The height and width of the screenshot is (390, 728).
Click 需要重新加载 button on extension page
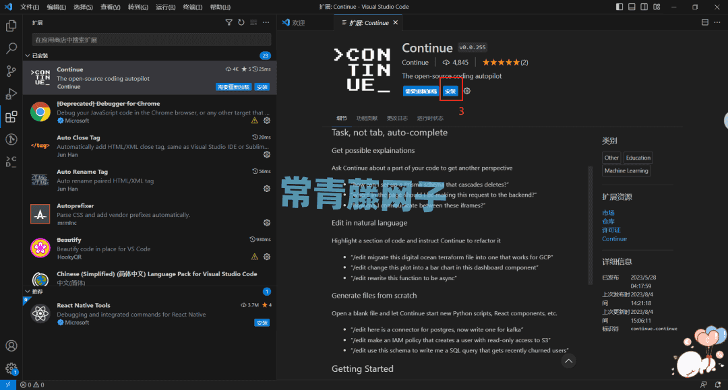pyautogui.click(x=421, y=91)
